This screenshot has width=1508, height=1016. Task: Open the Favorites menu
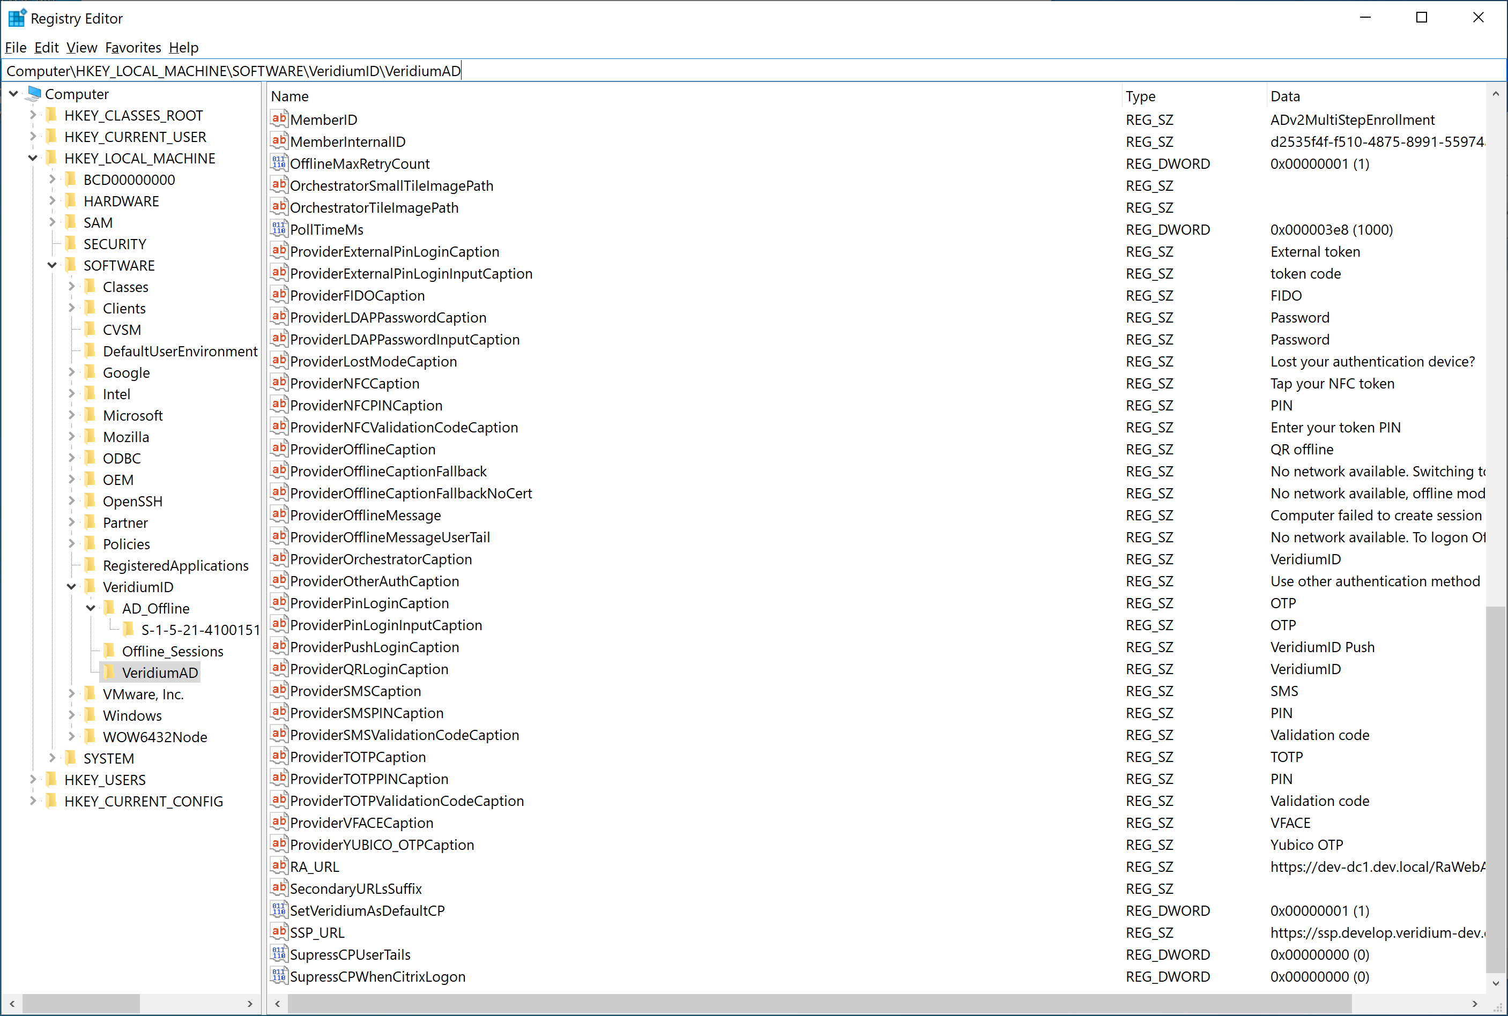click(x=133, y=47)
